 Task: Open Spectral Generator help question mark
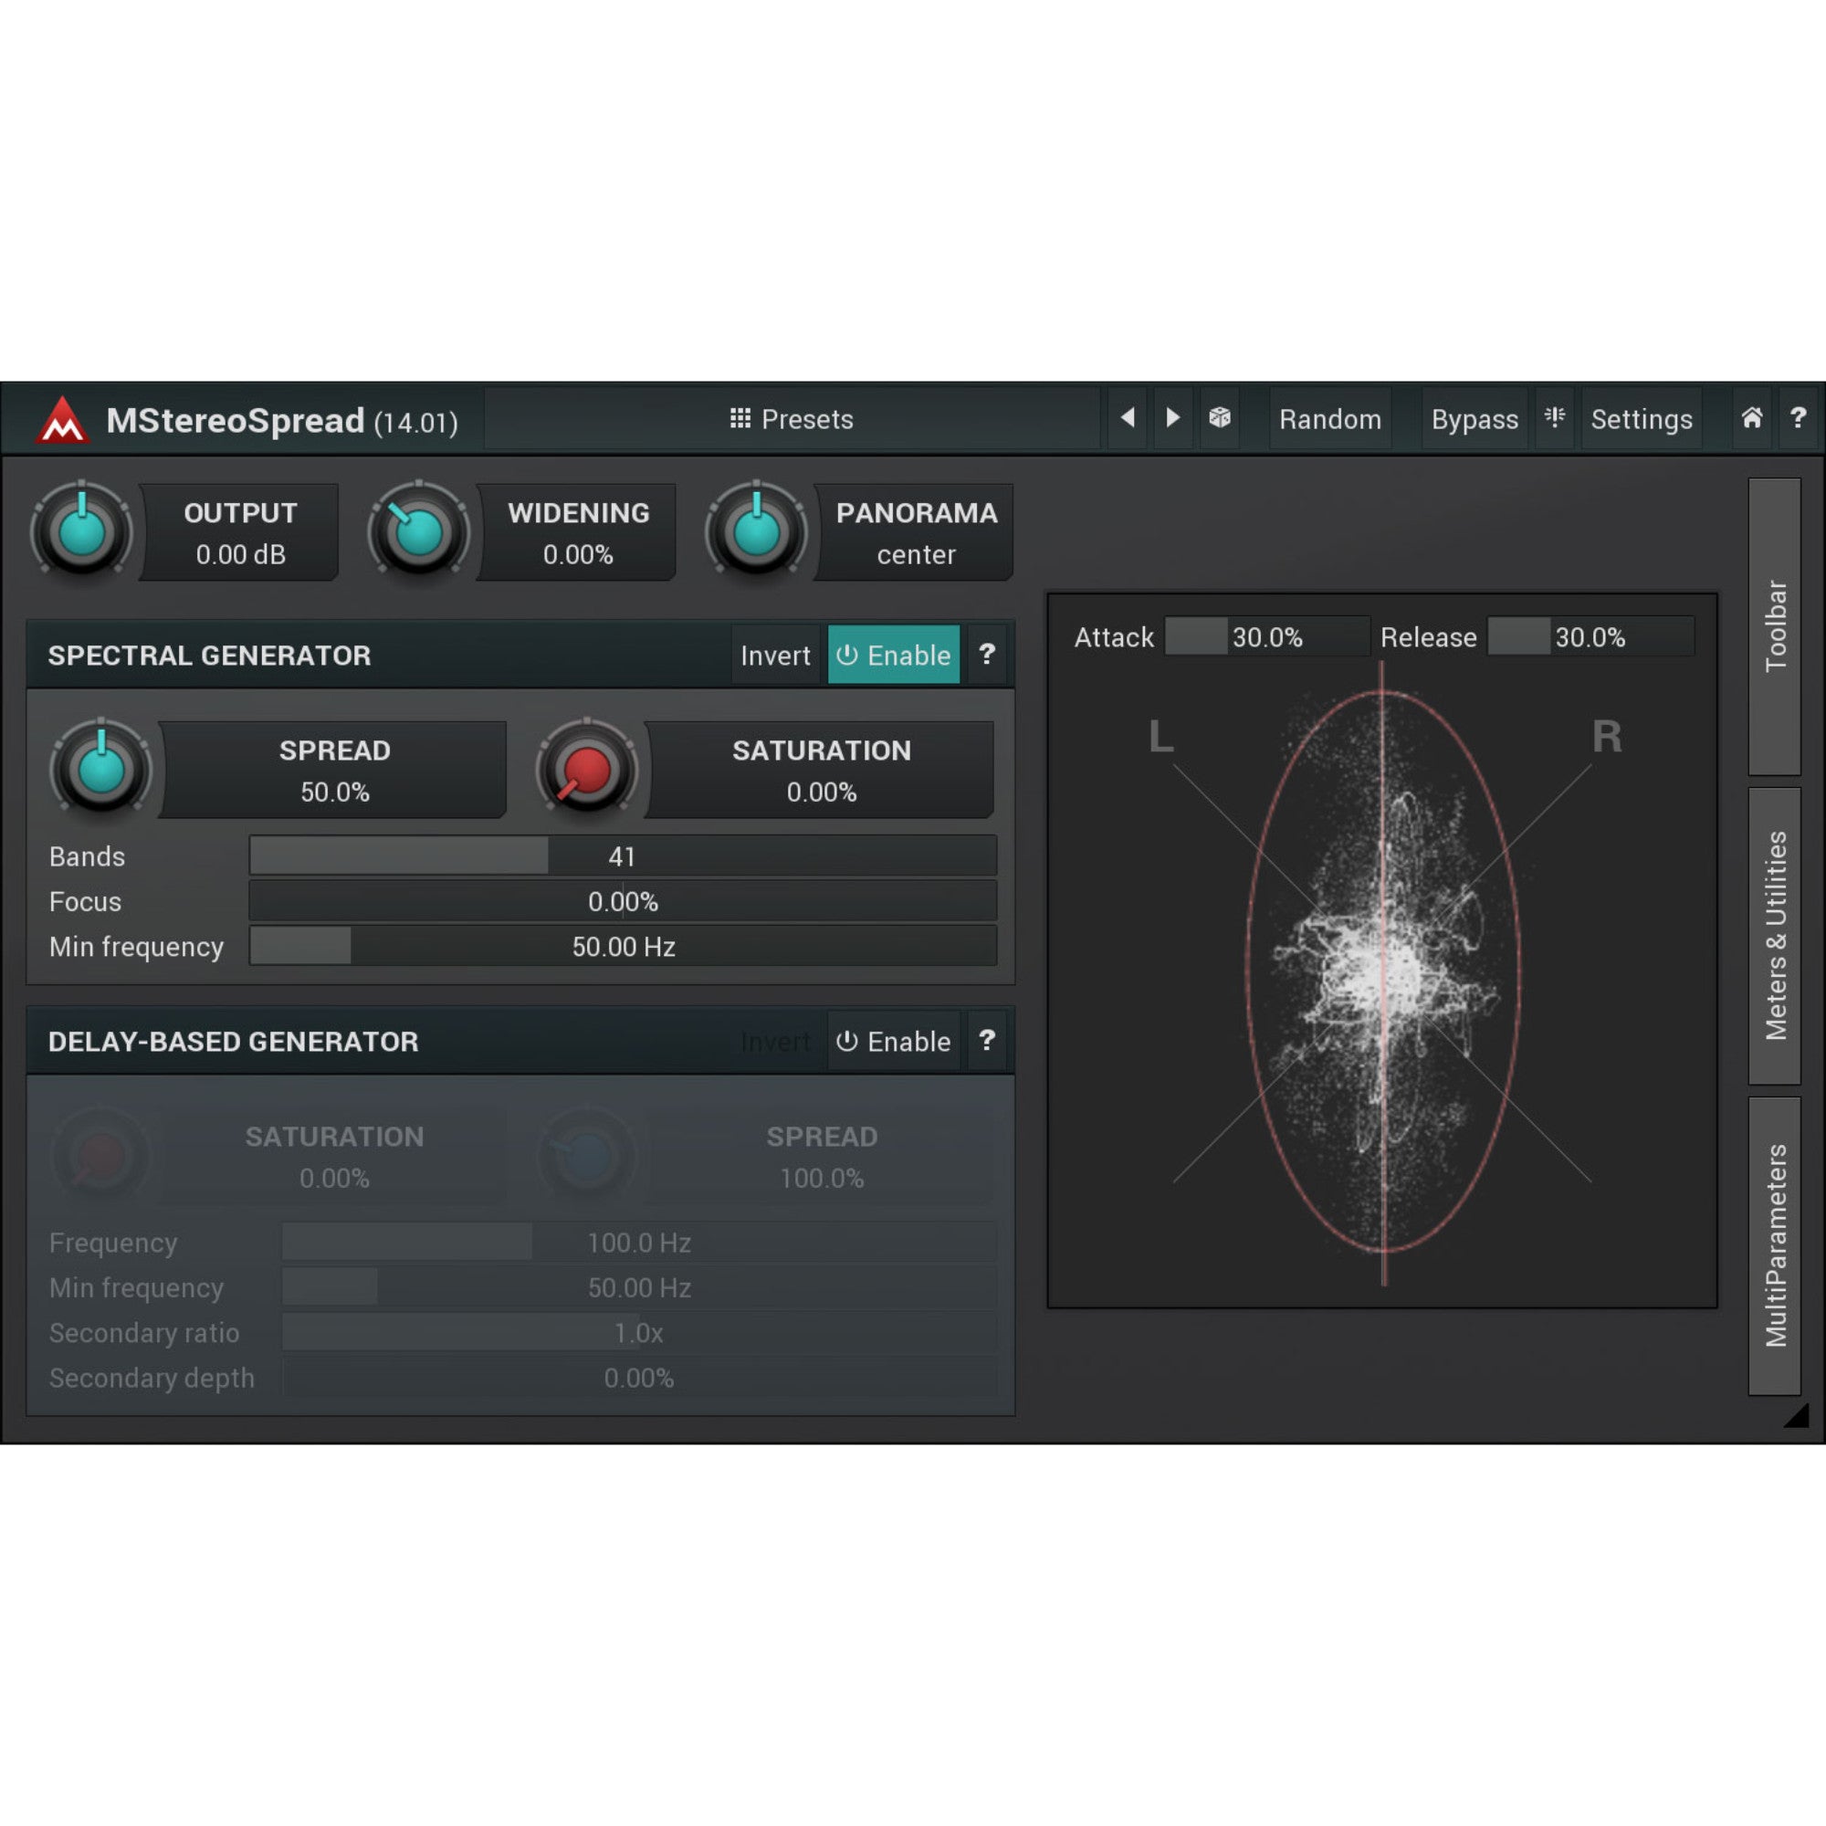point(987,654)
